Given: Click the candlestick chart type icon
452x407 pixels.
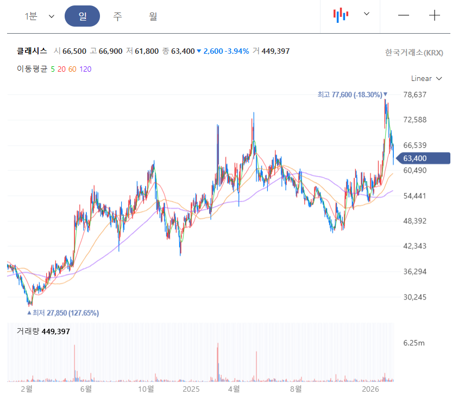Looking at the screenshot, I should coord(341,15).
